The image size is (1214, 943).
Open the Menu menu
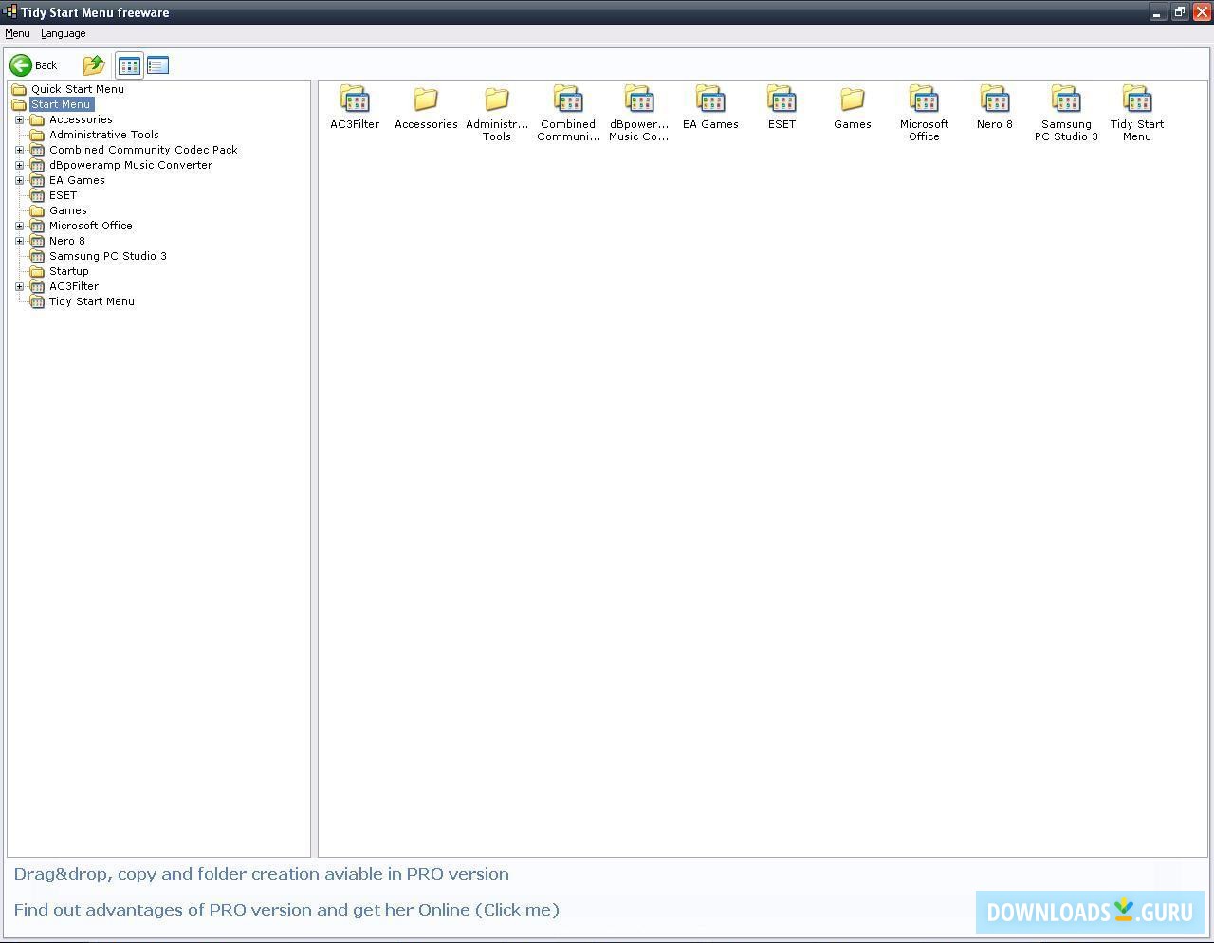tap(17, 33)
